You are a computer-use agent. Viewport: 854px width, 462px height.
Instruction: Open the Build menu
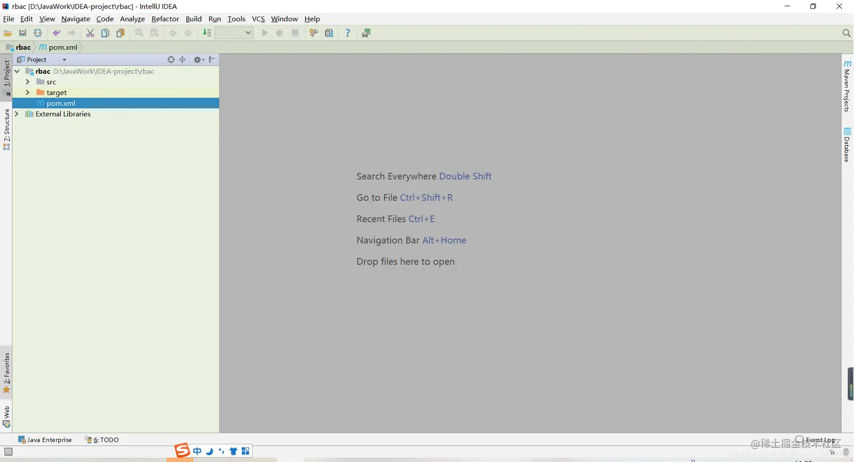(194, 19)
